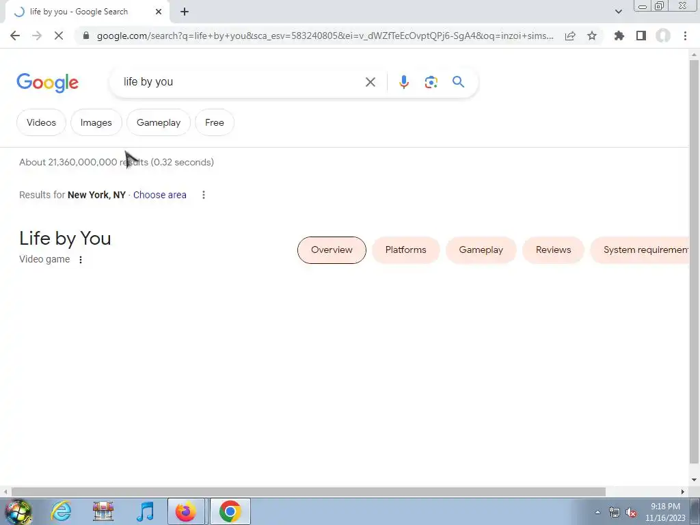The width and height of the screenshot is (700, 525).
Task: Open more options beside Video game
Action: [81, 259]
